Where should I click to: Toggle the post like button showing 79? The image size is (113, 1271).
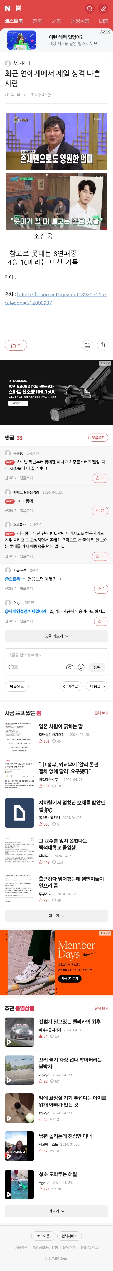point(16,345)
